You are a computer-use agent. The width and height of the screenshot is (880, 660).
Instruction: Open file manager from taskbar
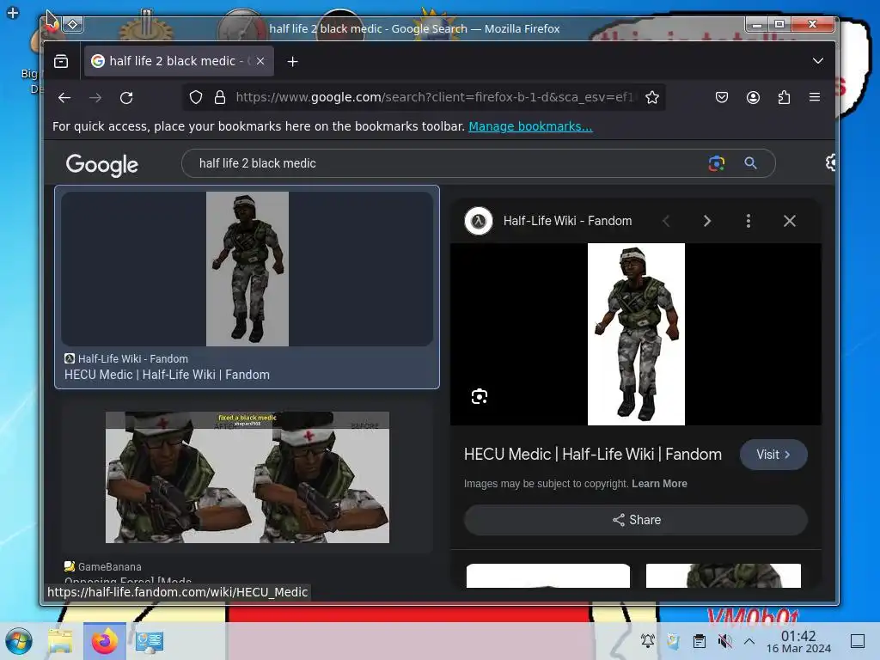[x=60, y=641]
